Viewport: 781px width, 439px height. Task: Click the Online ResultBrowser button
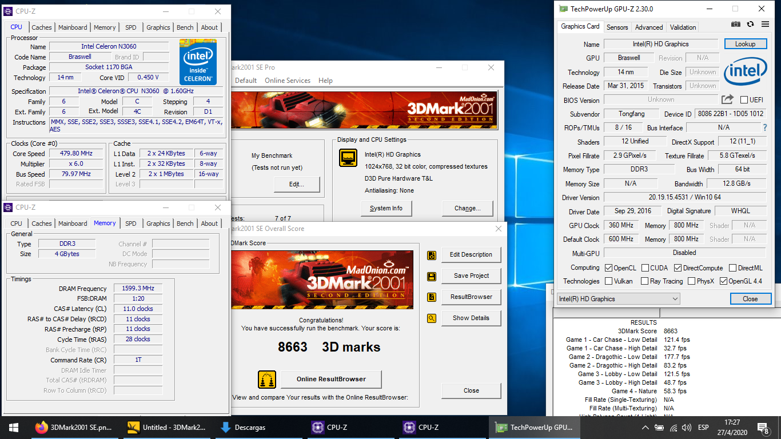coord(331,380)
